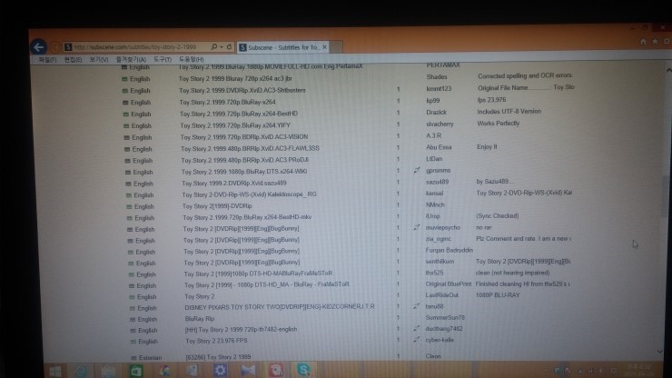Click the comment '(Sync Checked)'
672x378 pixels.
(x=497, y=216)
